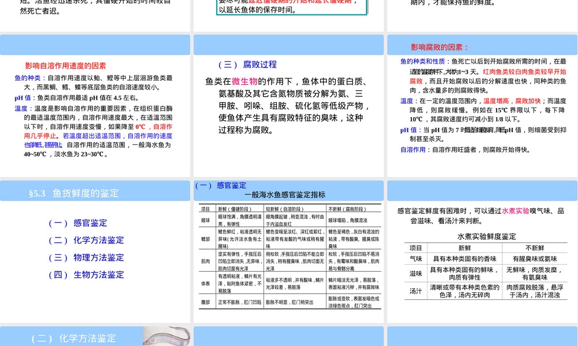Select the 影响腐败的因素 slide
The image size is (578, 346).
(482, 106)
